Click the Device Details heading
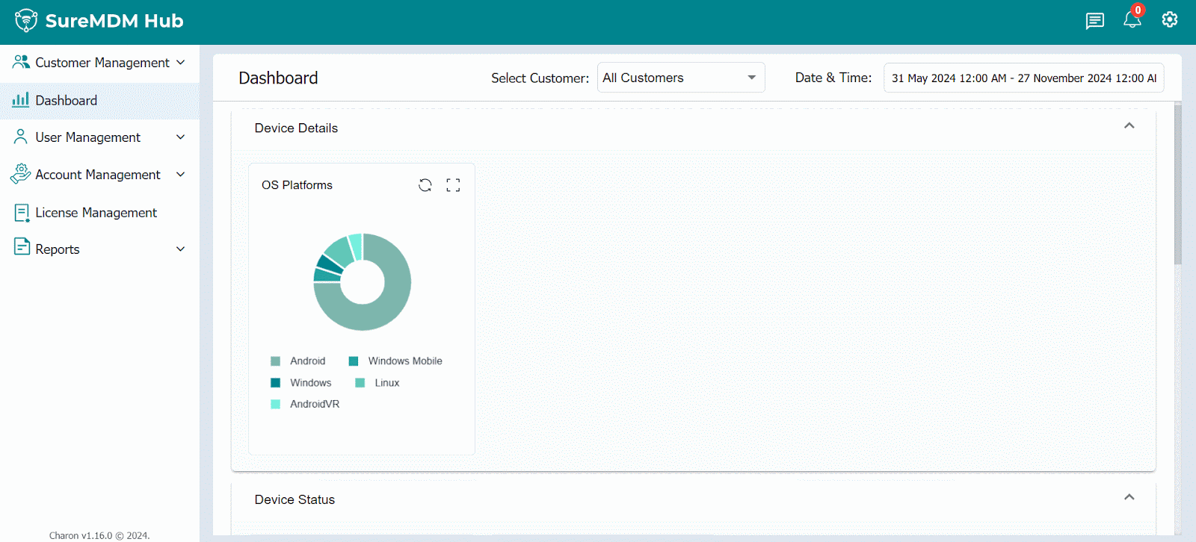 point(296,128)
